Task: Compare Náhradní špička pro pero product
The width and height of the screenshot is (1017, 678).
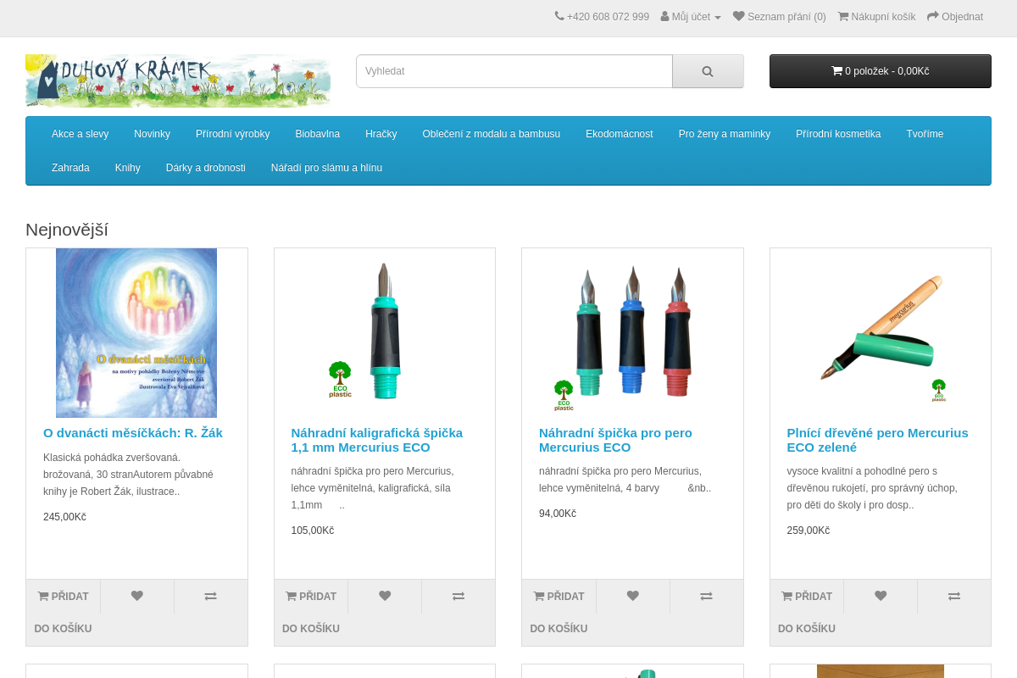Action: 707,597
